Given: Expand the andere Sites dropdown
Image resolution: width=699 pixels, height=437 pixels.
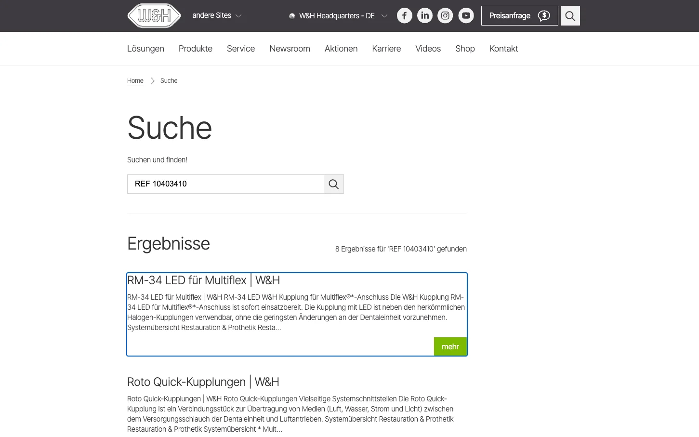Looking at the screenshot, I should (217, 15).
